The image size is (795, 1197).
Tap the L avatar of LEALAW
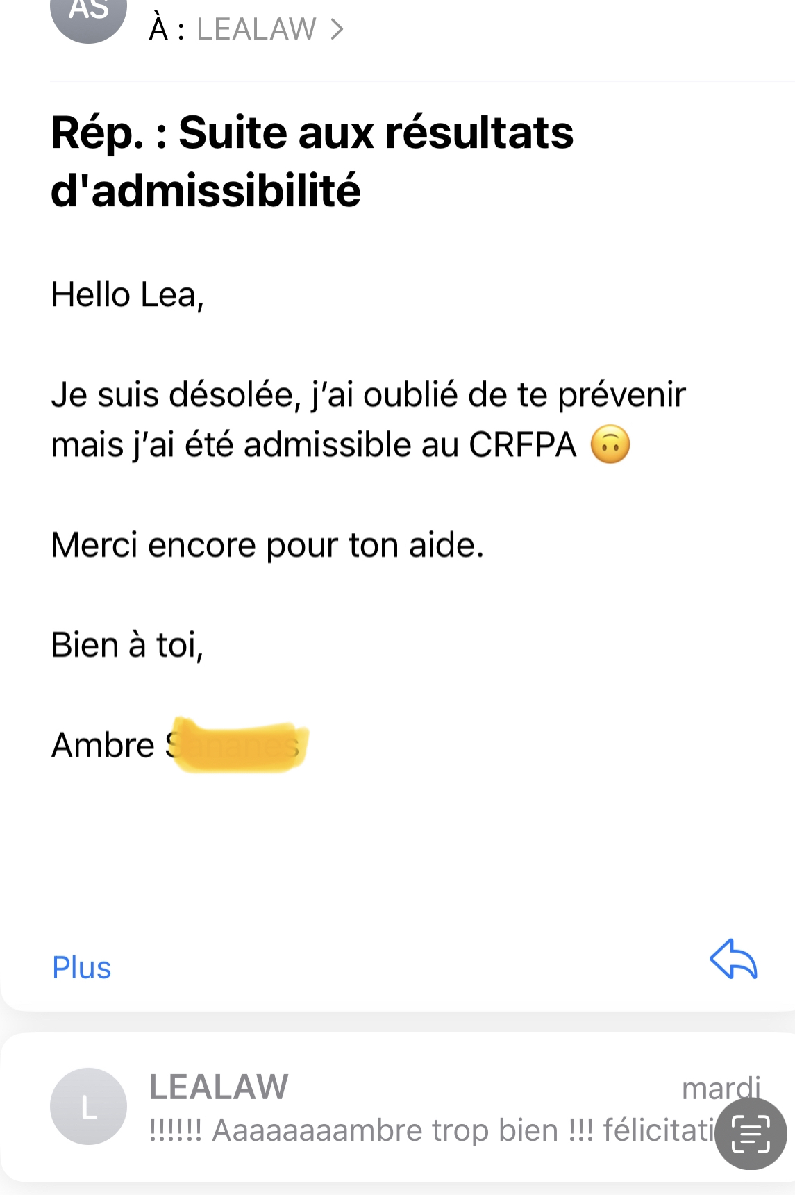(89, 1105)
